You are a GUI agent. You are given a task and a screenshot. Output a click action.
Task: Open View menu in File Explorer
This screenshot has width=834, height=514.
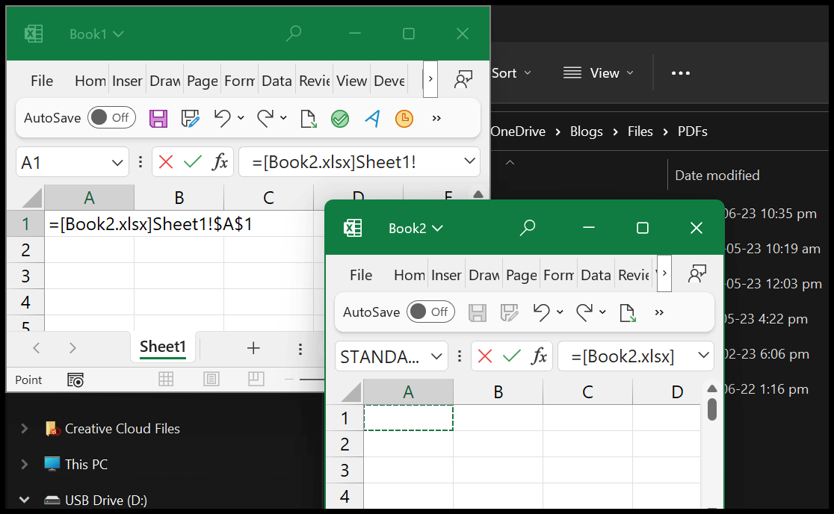[x=599, y=72]
